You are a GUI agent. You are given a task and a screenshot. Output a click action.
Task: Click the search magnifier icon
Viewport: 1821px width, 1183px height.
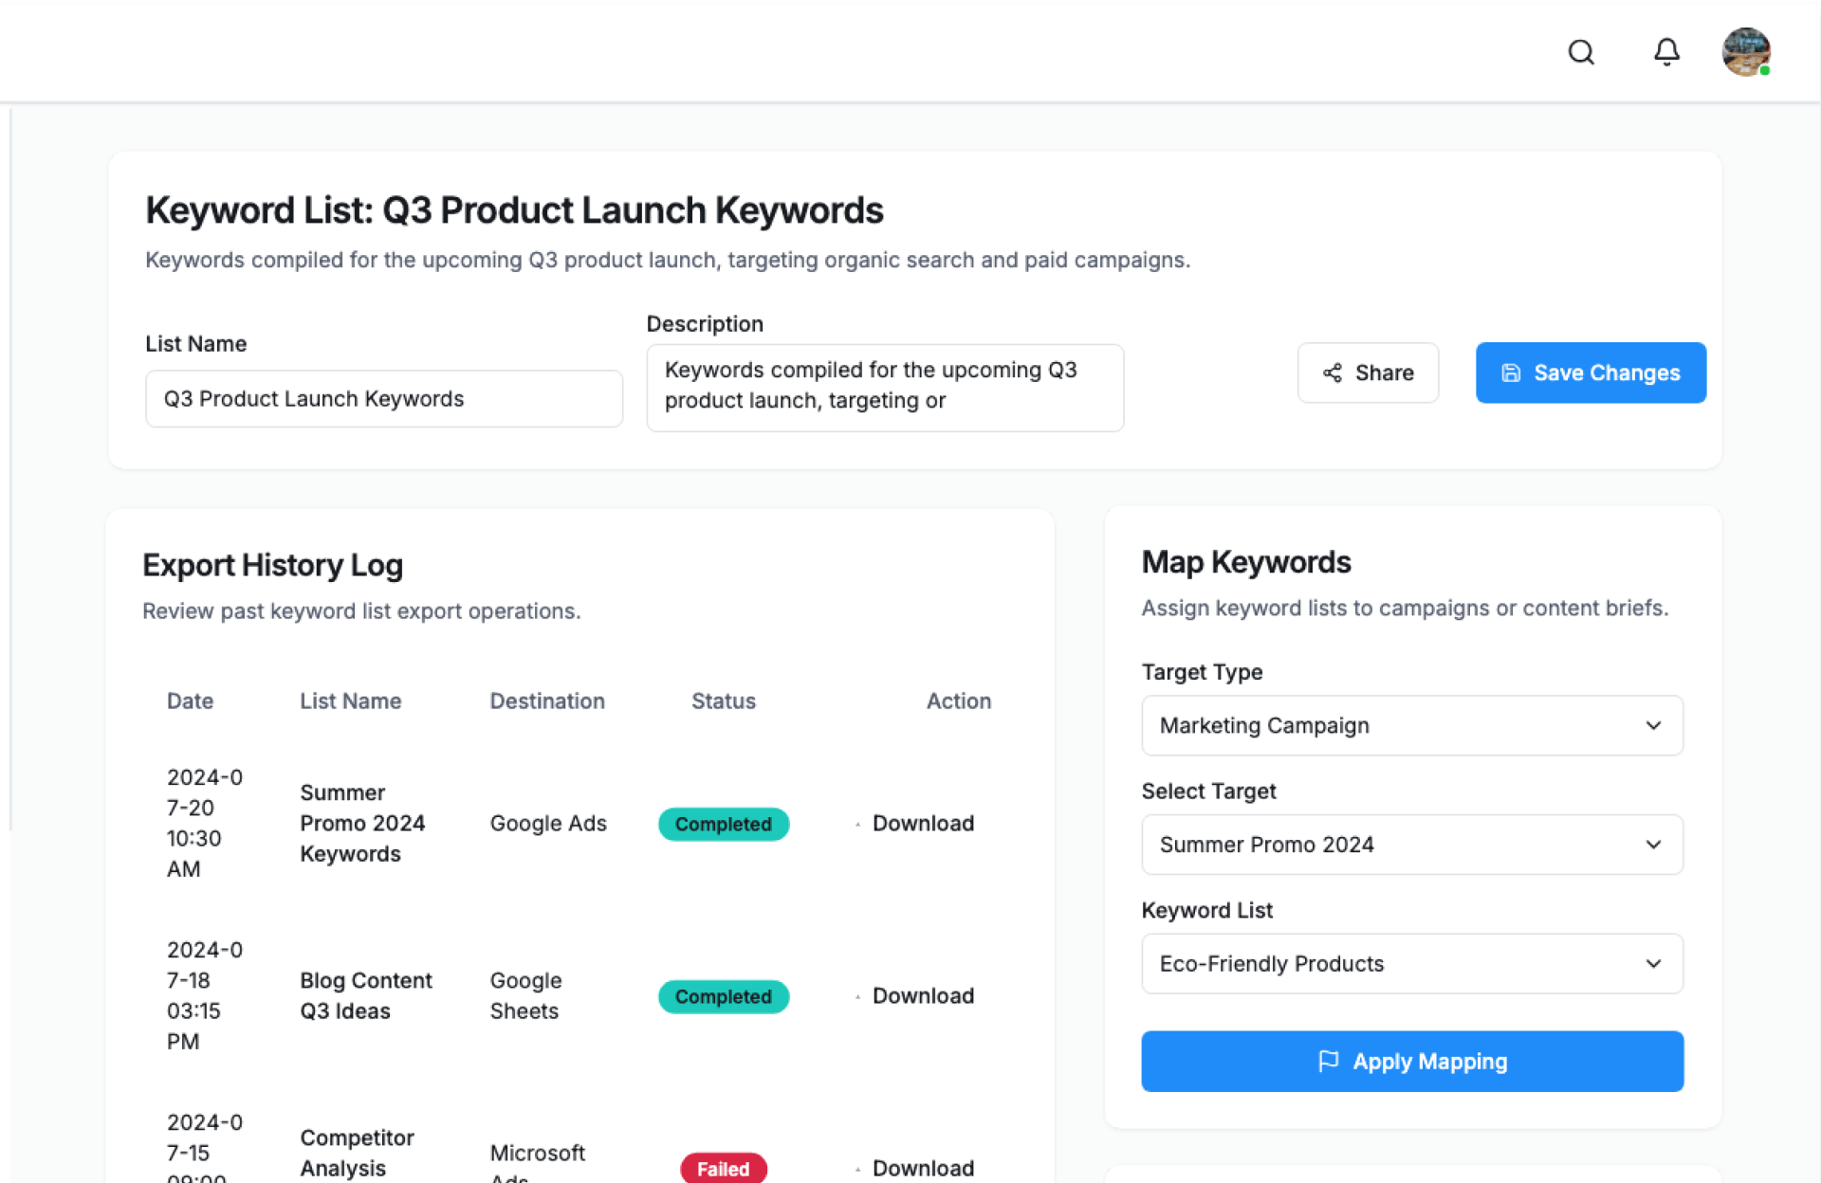click(x=1581, y=52)
